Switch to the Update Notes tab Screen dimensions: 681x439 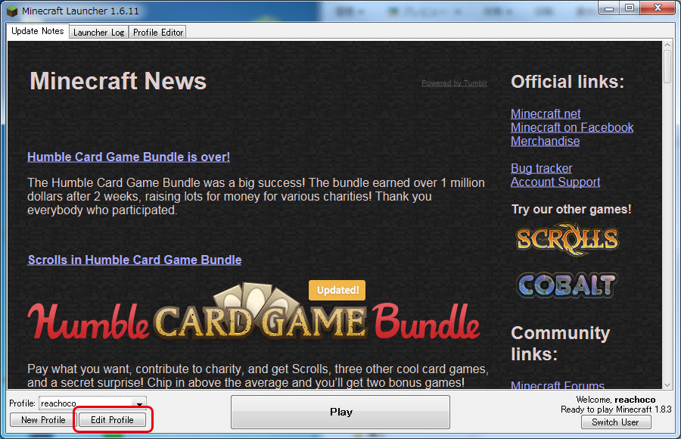[38, 31]
